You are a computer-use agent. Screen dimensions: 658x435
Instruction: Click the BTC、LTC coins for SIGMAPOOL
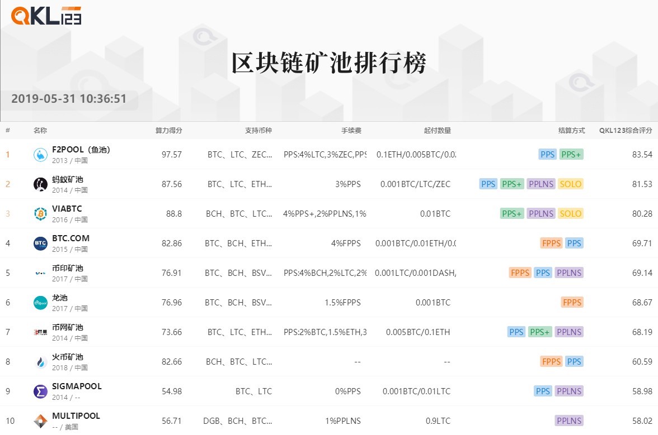click(254, 391)
